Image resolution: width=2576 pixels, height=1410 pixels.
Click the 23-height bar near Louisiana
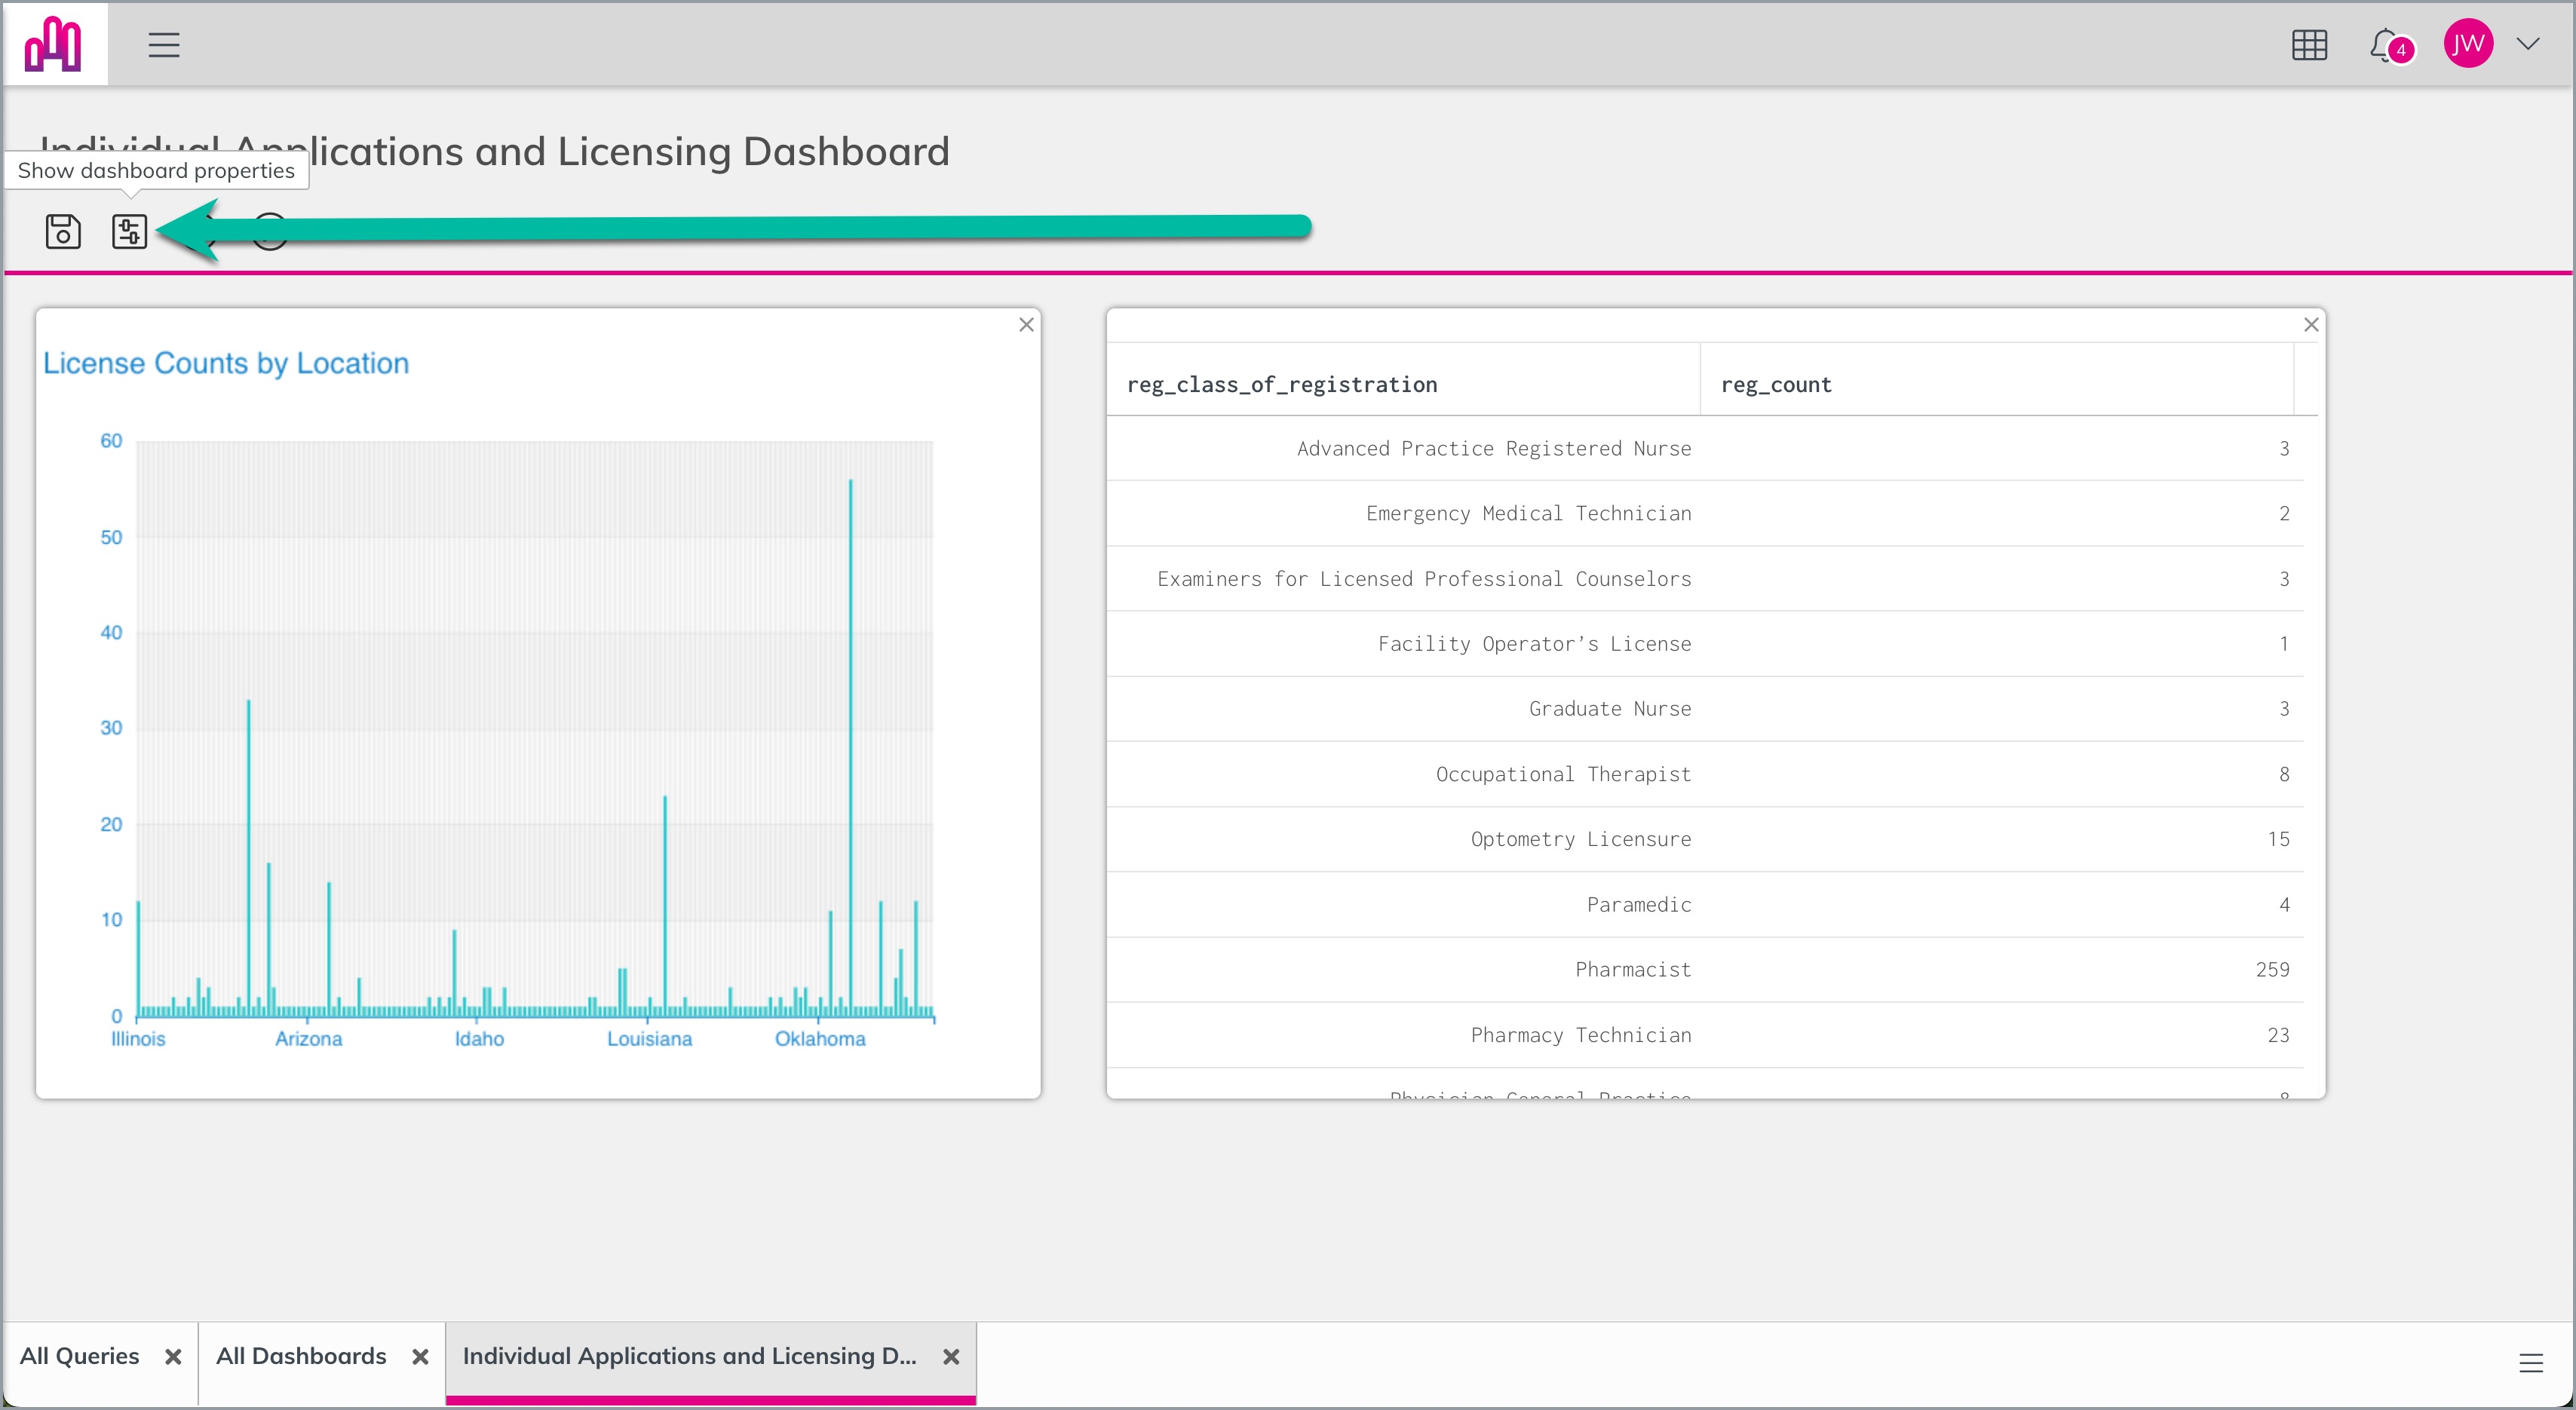pyautogui.click(x=665, y=905)
